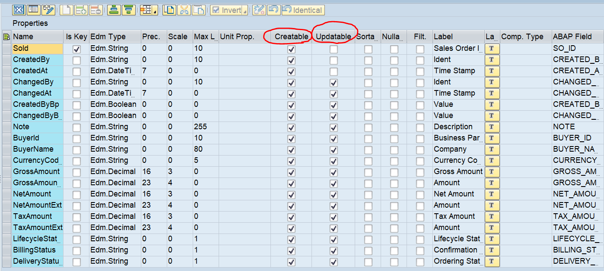Click the CurrencyCod name cell

(37, 160)
